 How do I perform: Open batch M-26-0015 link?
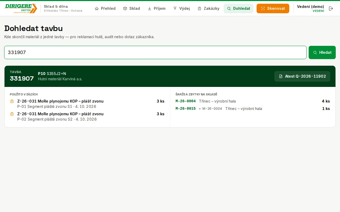point(186,109)
